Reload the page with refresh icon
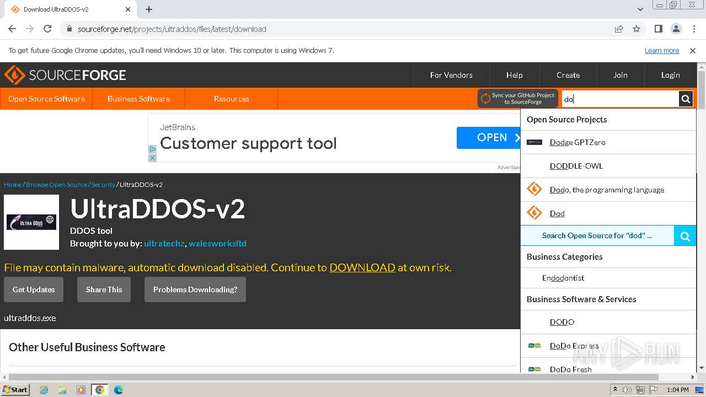The height and width of the screenshot is (397, 706). (x=47, y=29)
